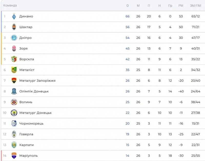
Task: Open the Металург Запоріжжя team link
Action: tap(37, 81)
